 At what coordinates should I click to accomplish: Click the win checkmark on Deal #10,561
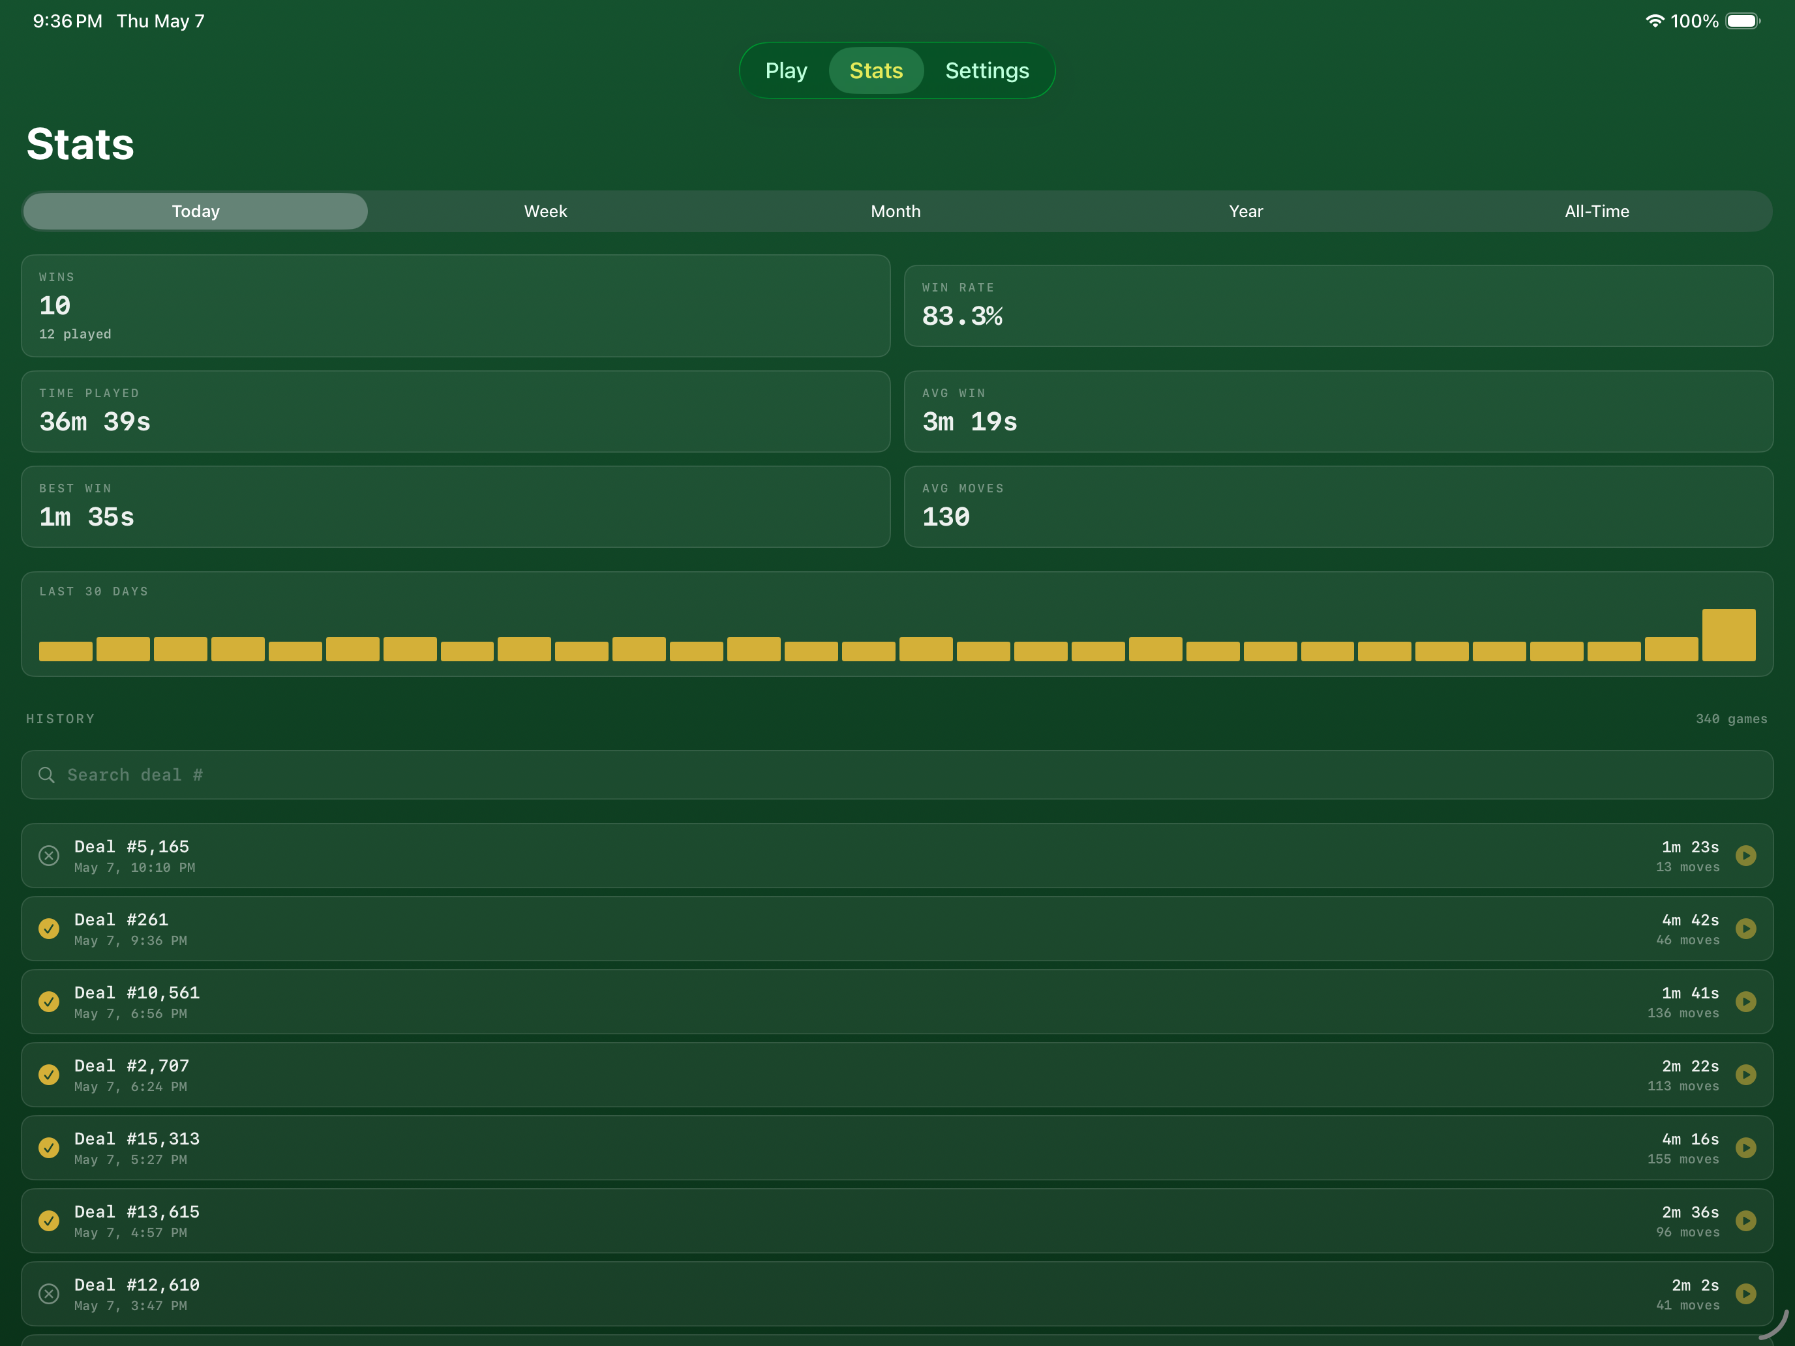tap(49, 1001)
